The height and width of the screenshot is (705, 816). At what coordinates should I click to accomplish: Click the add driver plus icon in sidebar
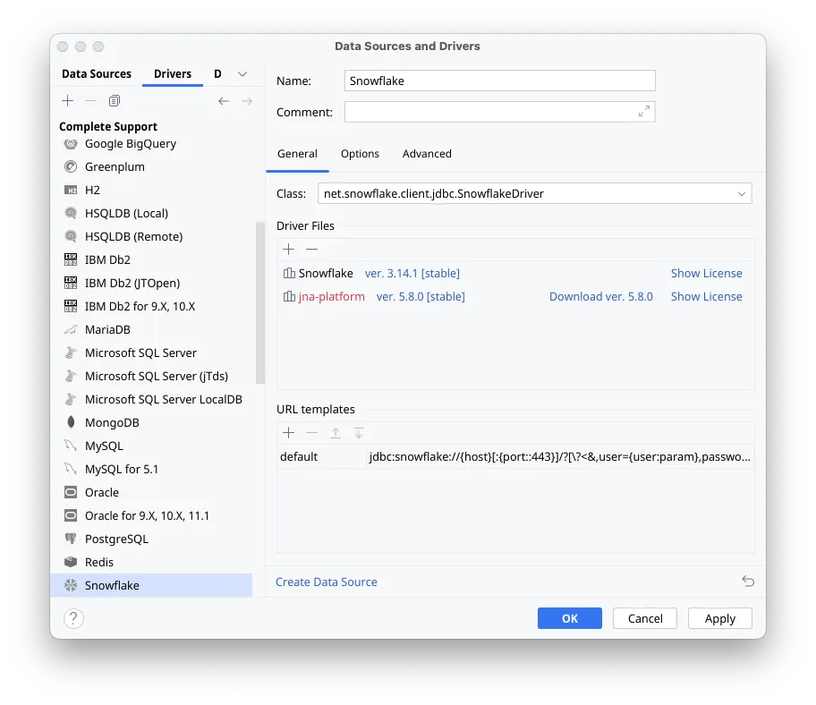(x=68, y=101)
